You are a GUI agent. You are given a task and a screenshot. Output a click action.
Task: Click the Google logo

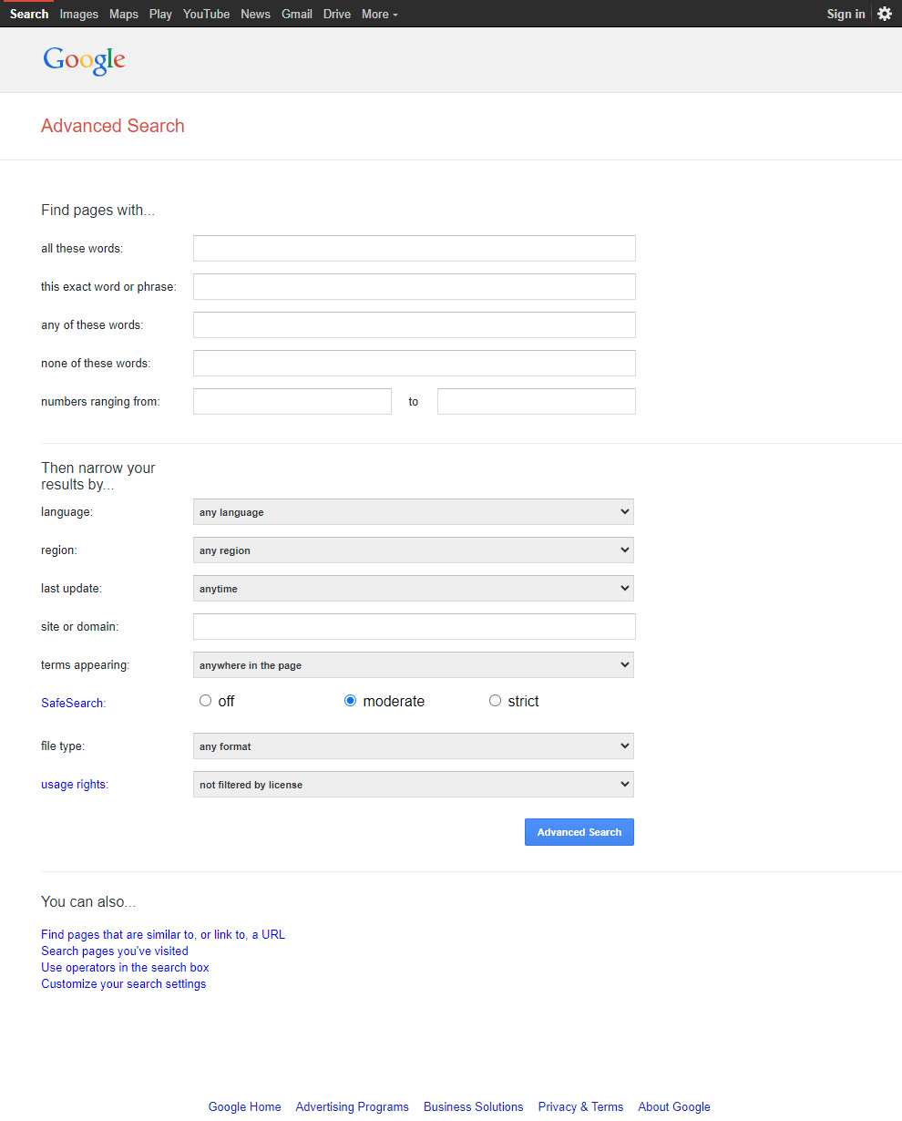(x=84, y=60)
